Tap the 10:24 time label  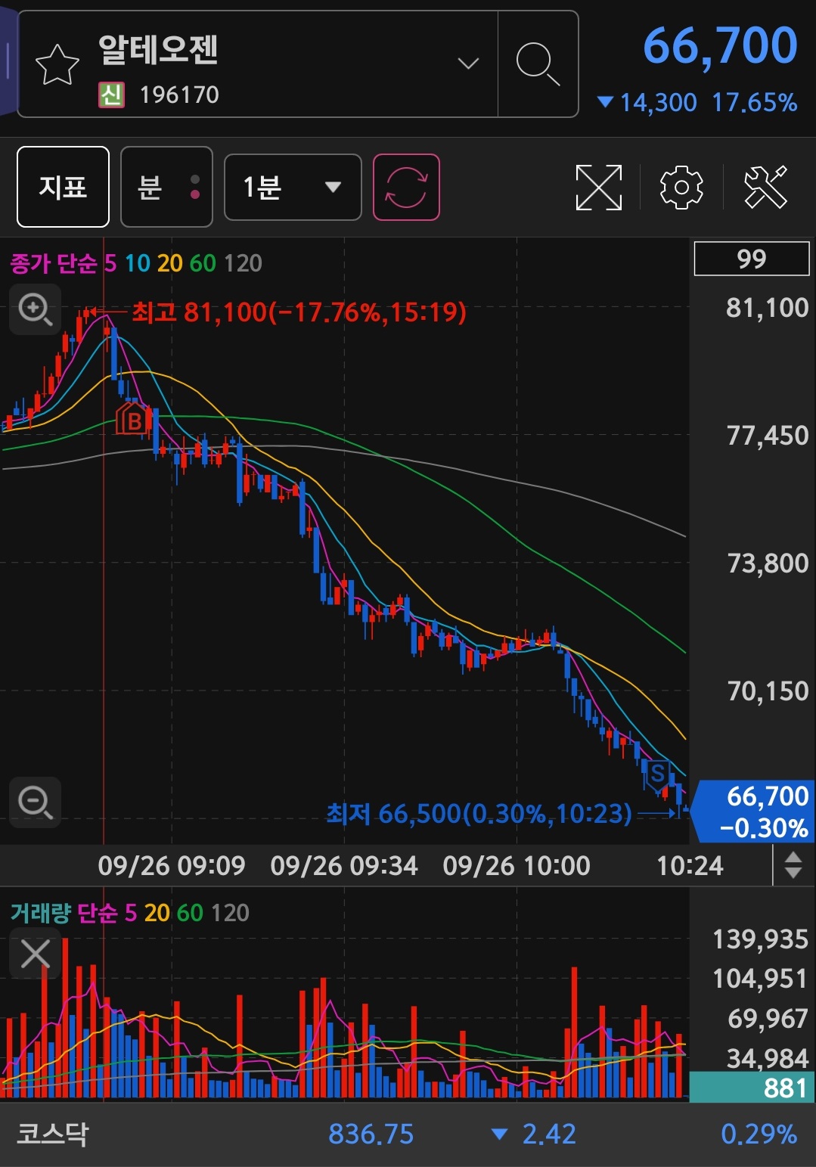pos(690,865)
